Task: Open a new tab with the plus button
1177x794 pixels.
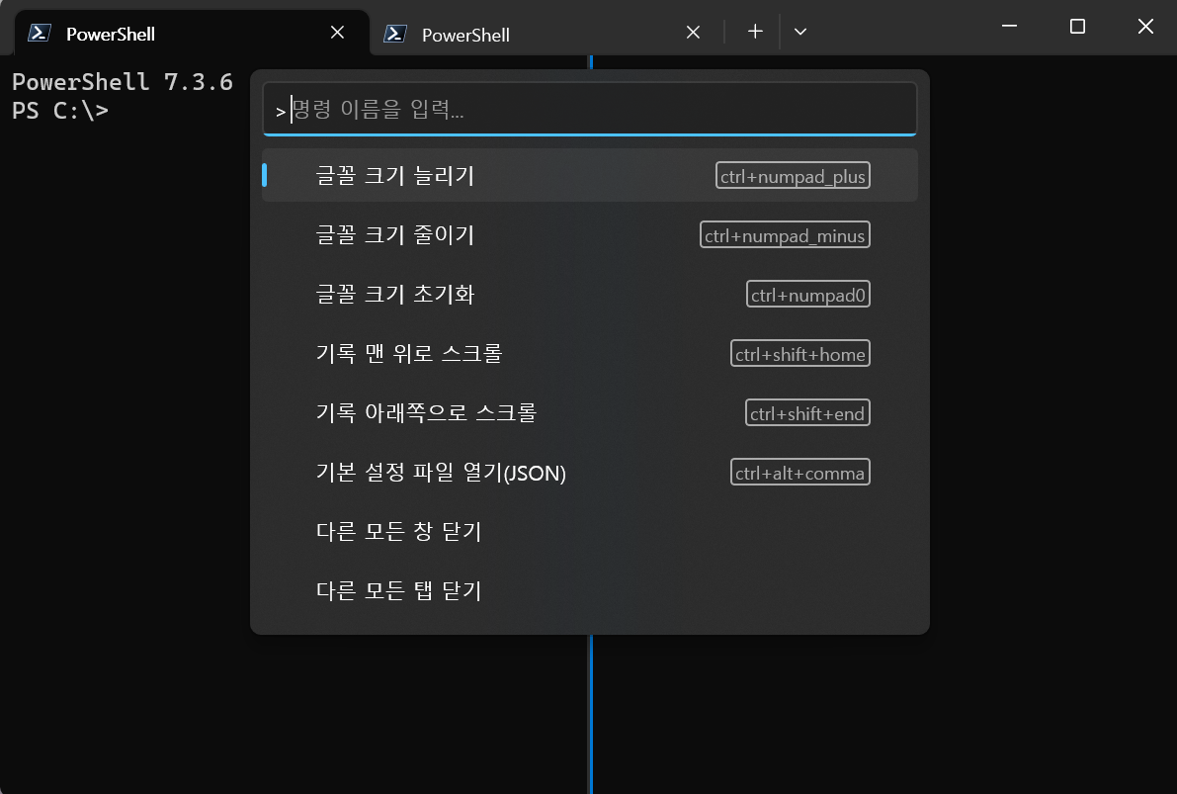Action: click(x=755, y=32)
